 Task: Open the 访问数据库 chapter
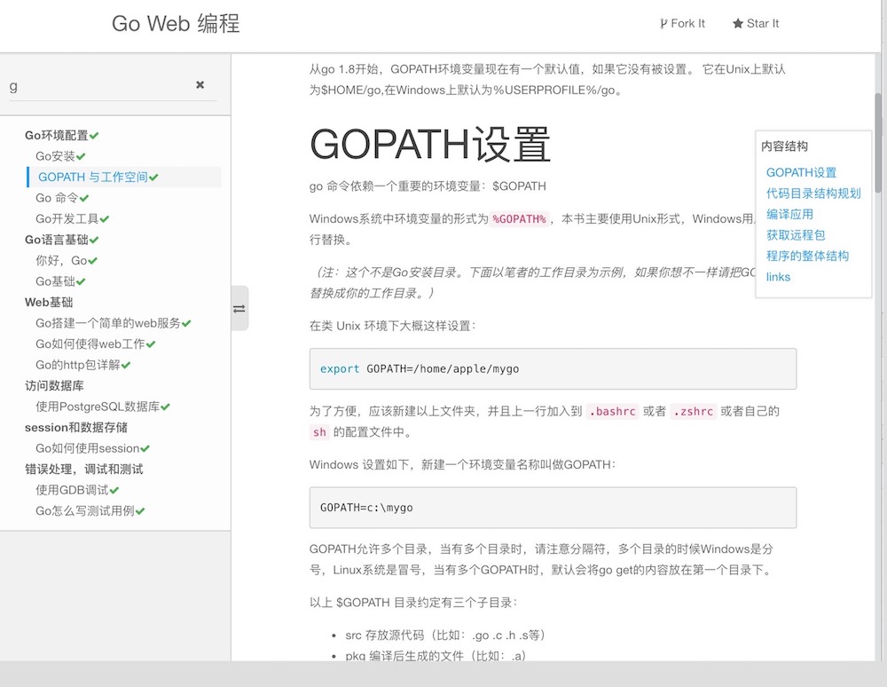54,386
